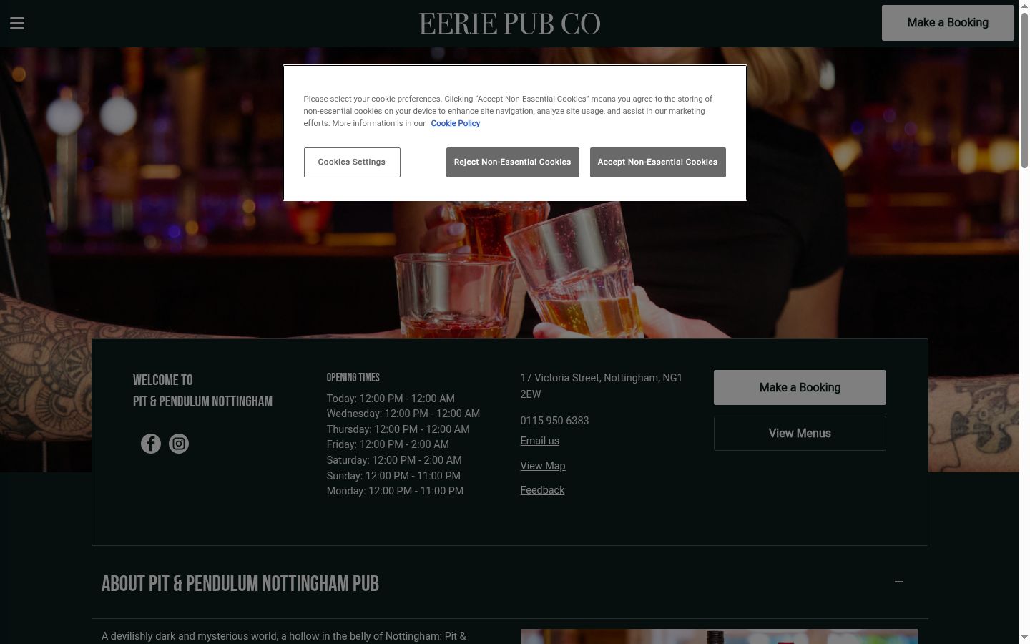The image size is (1030, 644).
Task: Open the Cookie Policy link
Action: [456, 123]
